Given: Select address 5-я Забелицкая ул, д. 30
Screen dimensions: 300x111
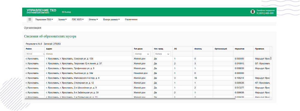Looking at the screenshot, I should coord(72,92).
